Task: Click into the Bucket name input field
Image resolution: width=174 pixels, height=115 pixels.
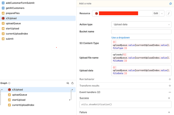Action: click(141, 32)
